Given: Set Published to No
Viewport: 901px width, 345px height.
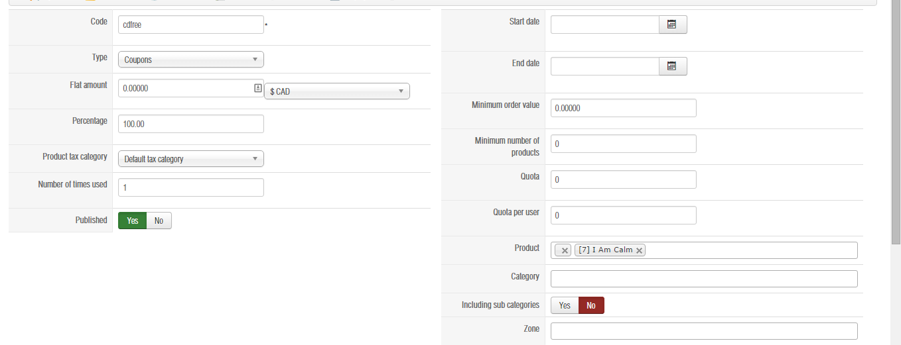Looking at the screenshot, I should (159, 221).
